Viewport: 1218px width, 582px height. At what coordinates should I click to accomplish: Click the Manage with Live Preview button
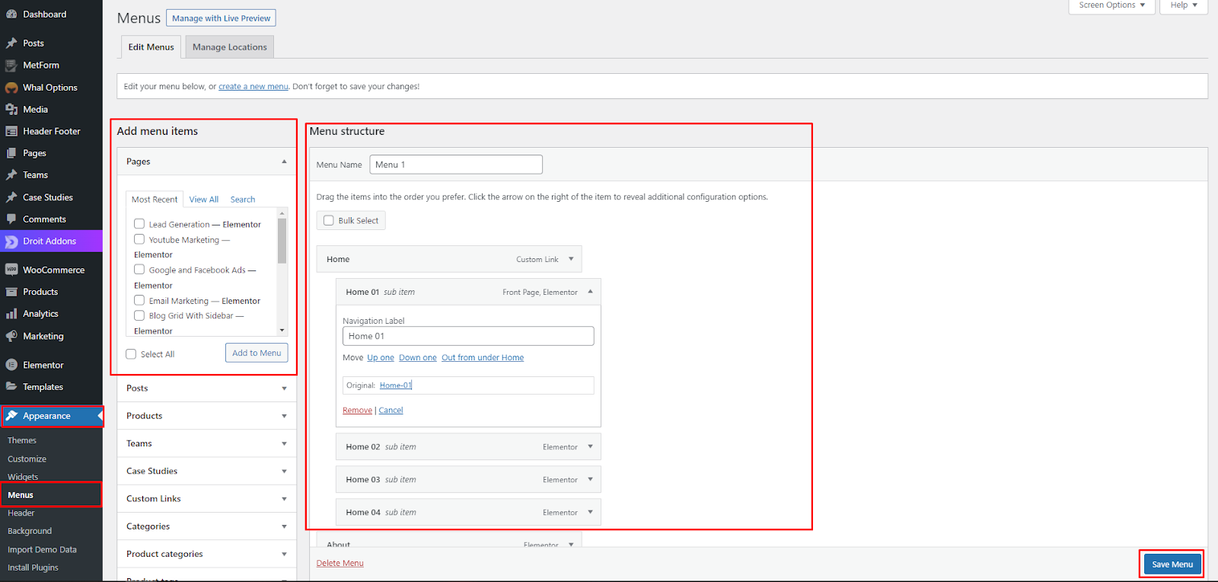click(221, 18)
